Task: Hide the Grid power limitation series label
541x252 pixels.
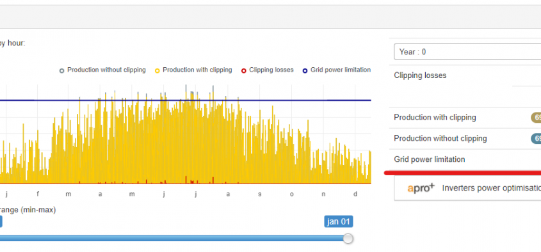Action: coord(341,70)
